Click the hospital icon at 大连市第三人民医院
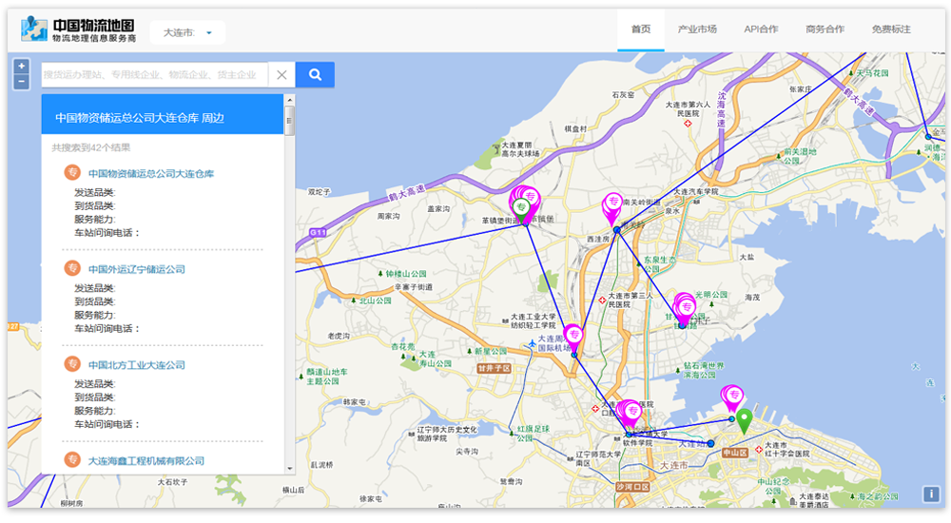The height and width of the screenshot is (523, 951). 602,300
